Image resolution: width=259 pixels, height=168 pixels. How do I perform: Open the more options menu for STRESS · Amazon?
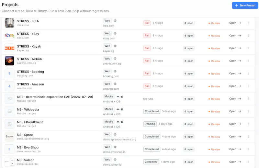pos(248,86)
